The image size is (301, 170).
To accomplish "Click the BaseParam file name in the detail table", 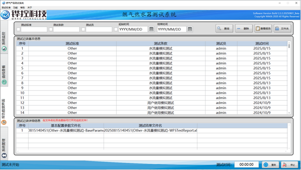I will click(x=66, y=131).
